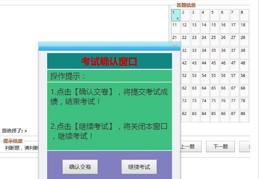Jump to question 8 cell
The image size is (260, 179).
tap(244, 15)
